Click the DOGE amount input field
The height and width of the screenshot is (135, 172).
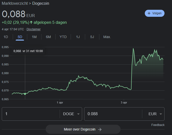click(x=31, y=114)
